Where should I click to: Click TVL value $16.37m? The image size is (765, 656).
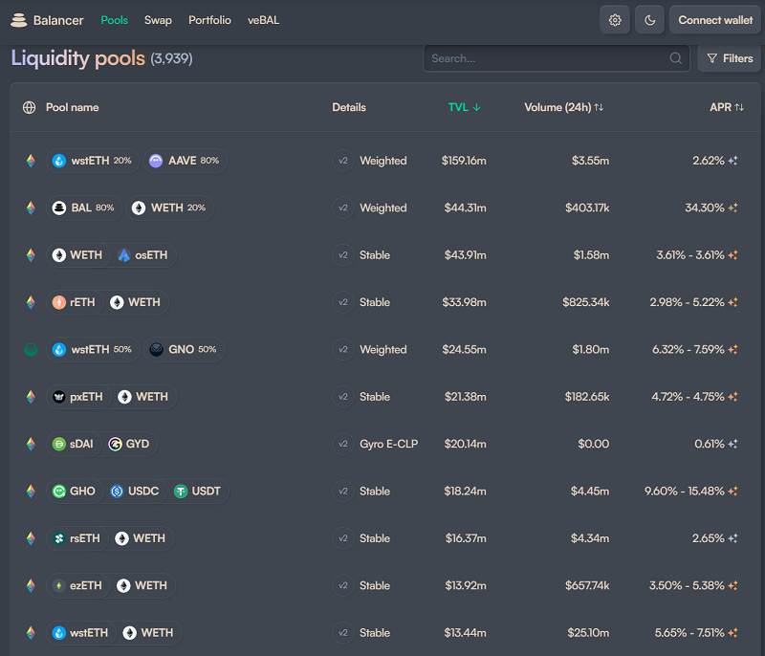pos(466,538)
